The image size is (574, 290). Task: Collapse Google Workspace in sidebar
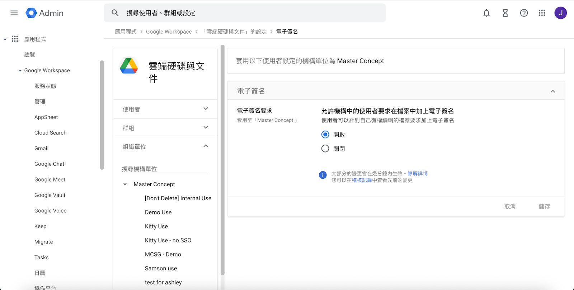coord(20,71)
